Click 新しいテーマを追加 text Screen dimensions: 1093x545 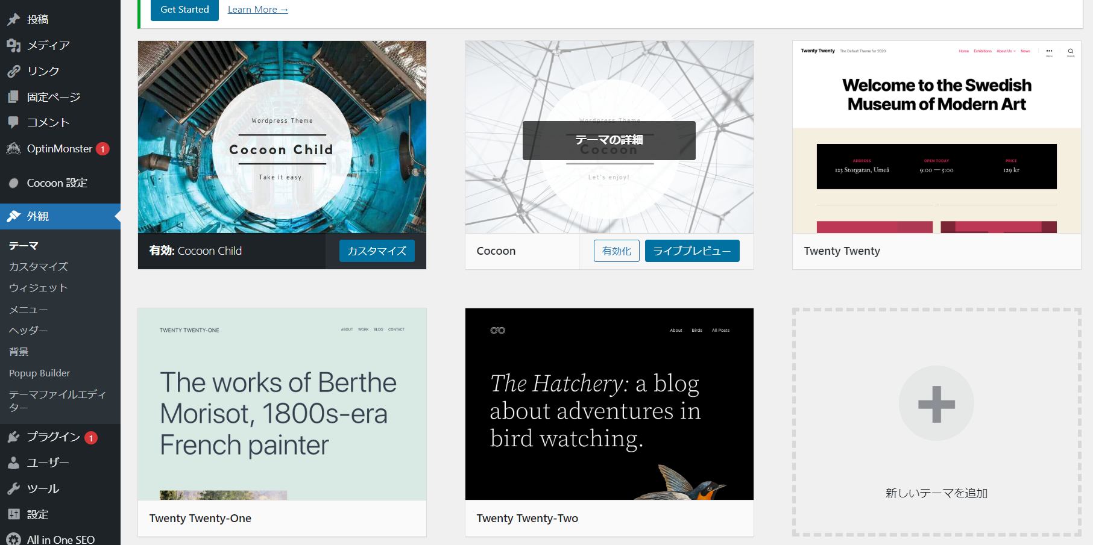(x=936, y=493)
